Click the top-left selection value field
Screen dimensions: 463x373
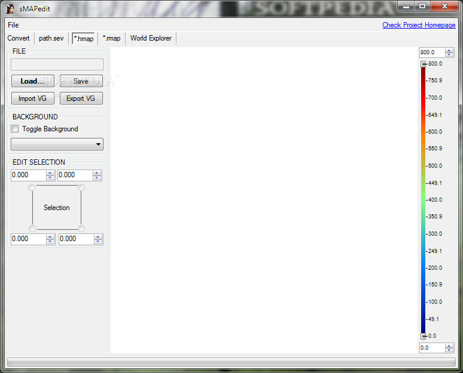click(x=28, y=175)
